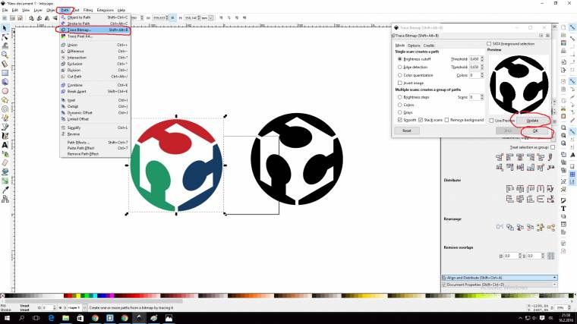Select the Star polygon tool

click(5, 100)
